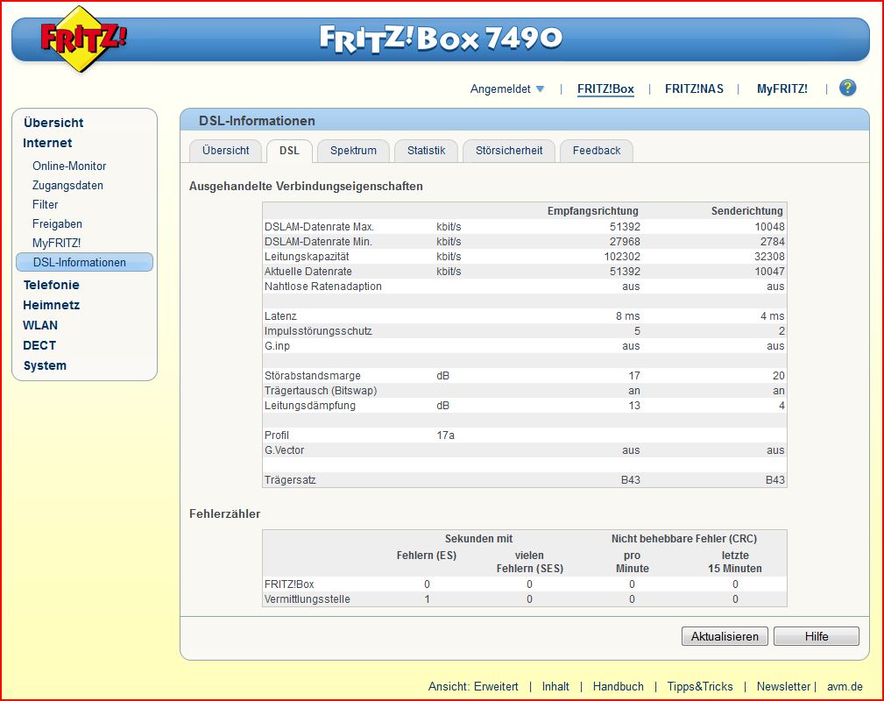Viewport: 884px width, 701px height.
Task: Click the Trägertausch (Bitswap) row label
Action: click(x=321, y=390)
